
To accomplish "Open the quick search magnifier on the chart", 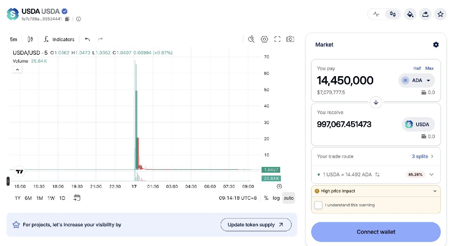I will 251,39.
